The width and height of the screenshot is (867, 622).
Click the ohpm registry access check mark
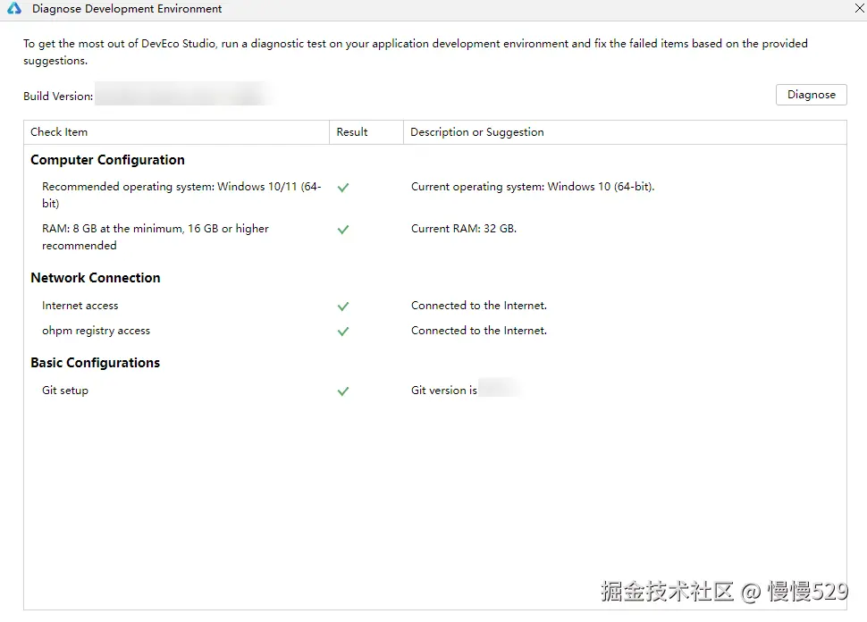343,332
